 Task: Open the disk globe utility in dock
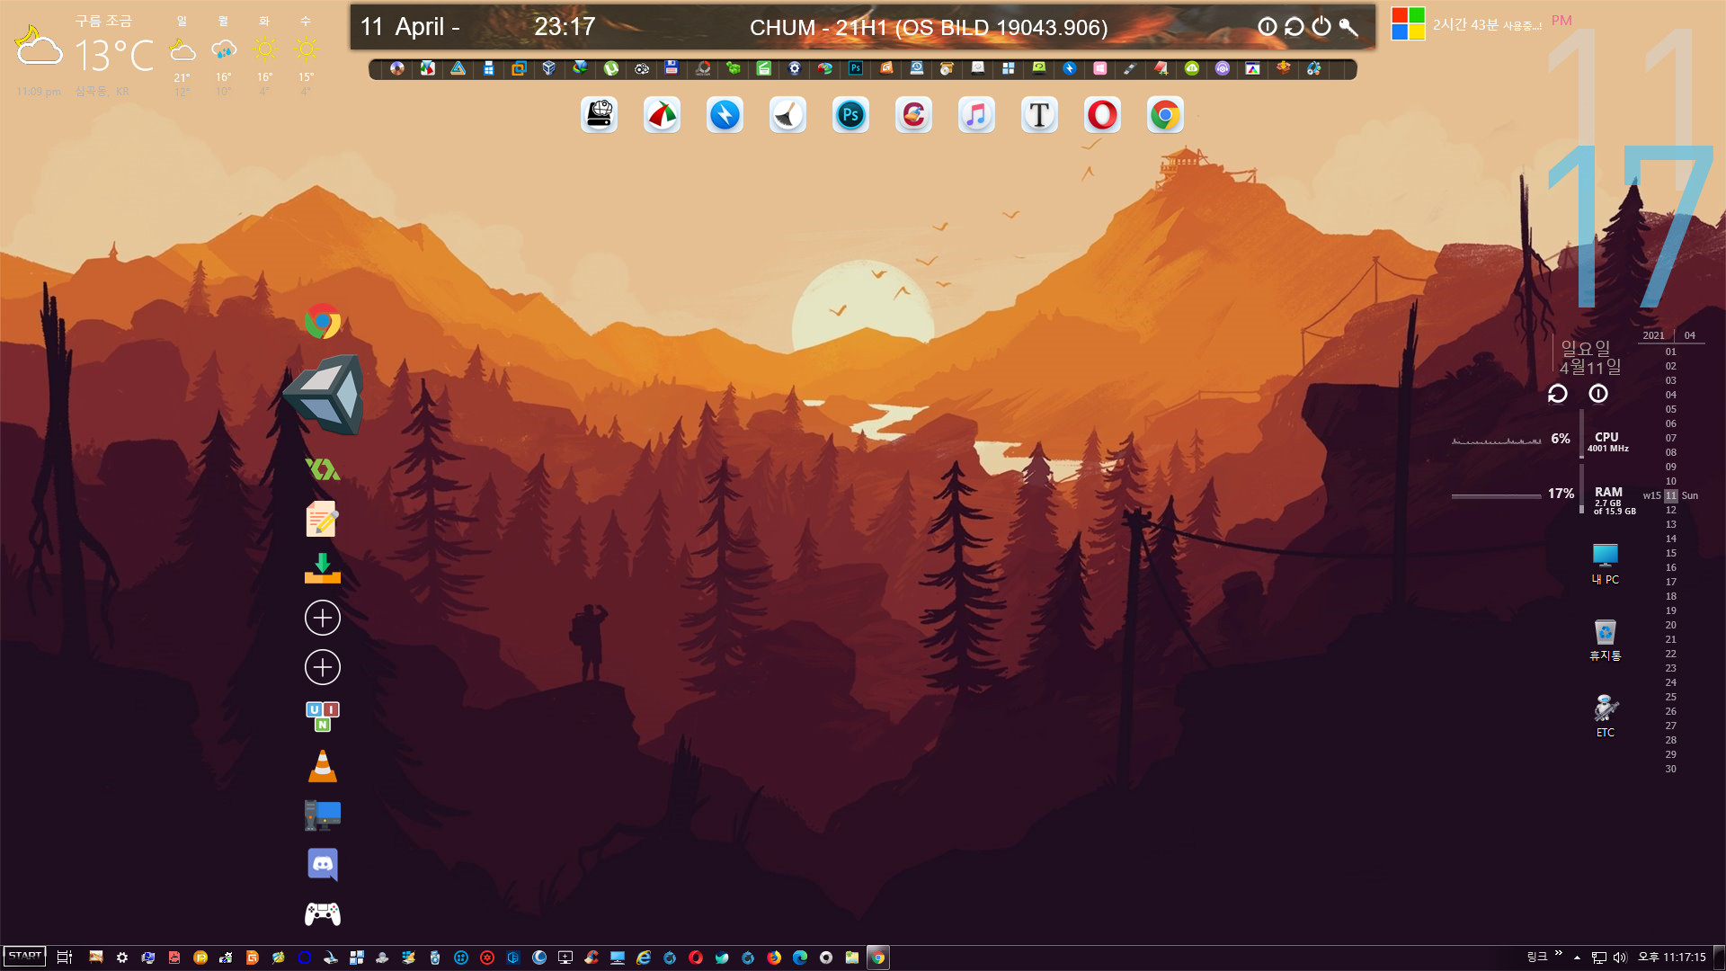click(x=599, y=115)
